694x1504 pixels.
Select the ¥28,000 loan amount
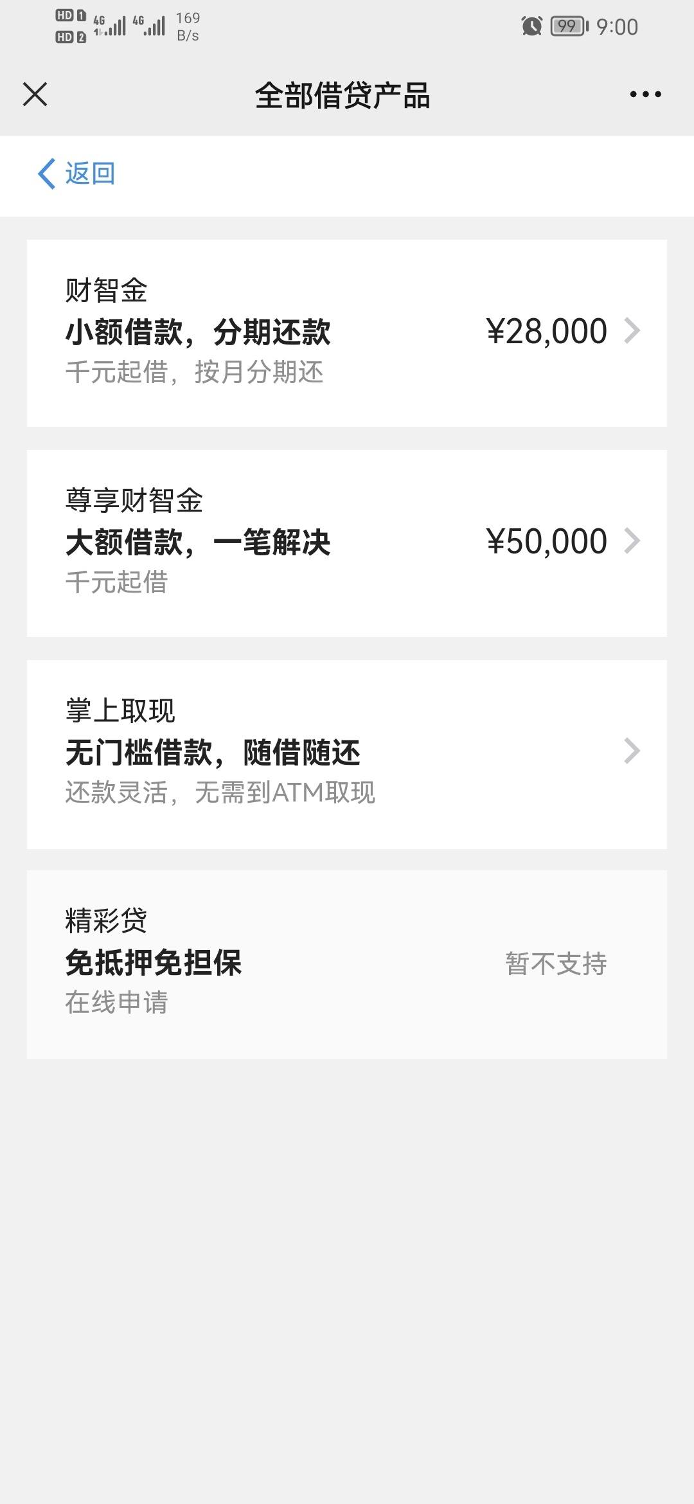(547, 332)
